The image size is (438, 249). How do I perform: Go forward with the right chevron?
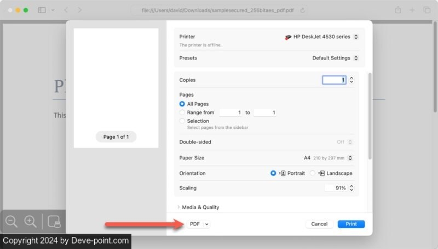tap(80, 10)
